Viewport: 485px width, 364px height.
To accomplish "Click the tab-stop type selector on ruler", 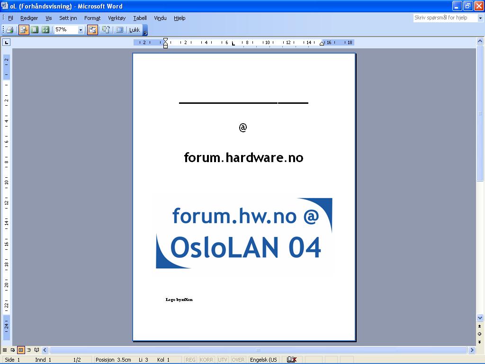I will point(7,42).
